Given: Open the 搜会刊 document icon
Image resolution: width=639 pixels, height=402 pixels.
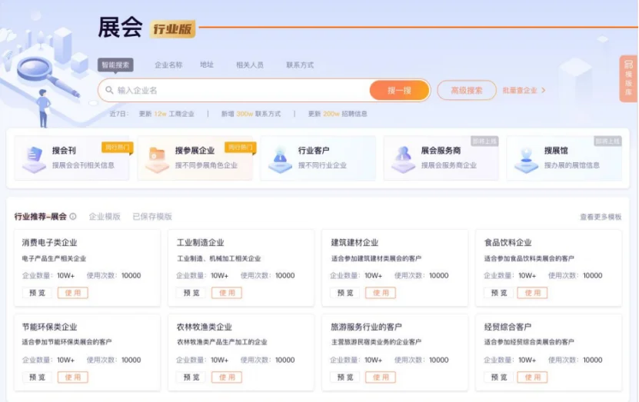Looking at the screenshot, I should click(x=35, y=159).
